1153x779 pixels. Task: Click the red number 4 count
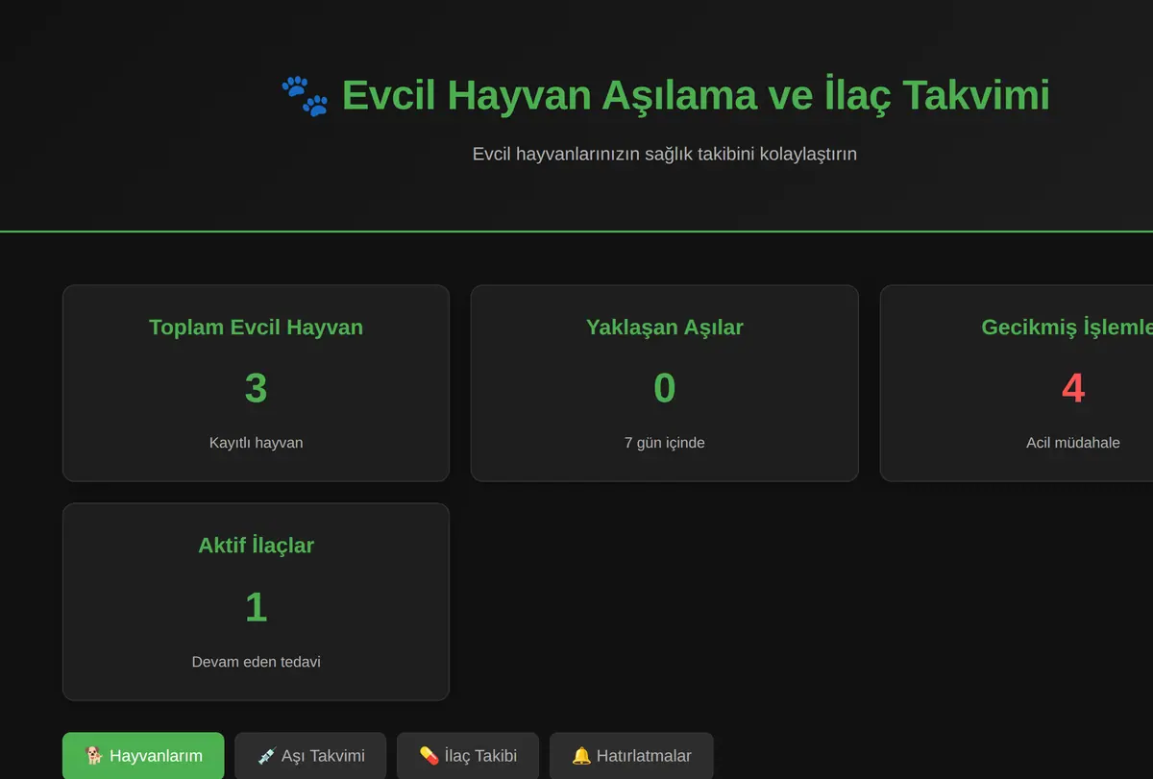(1073, 388)
